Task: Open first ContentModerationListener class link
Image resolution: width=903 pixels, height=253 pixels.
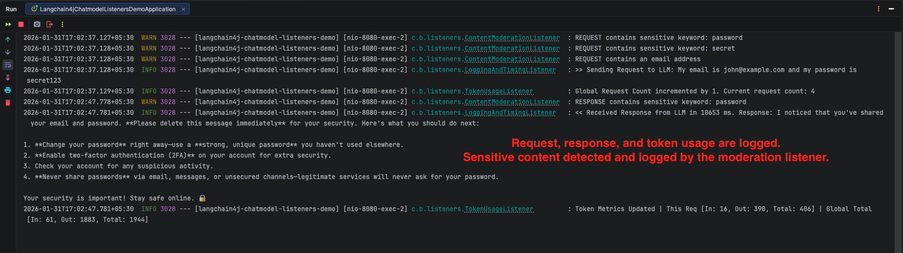Action: pyautogui.click(x=512, y=38)
